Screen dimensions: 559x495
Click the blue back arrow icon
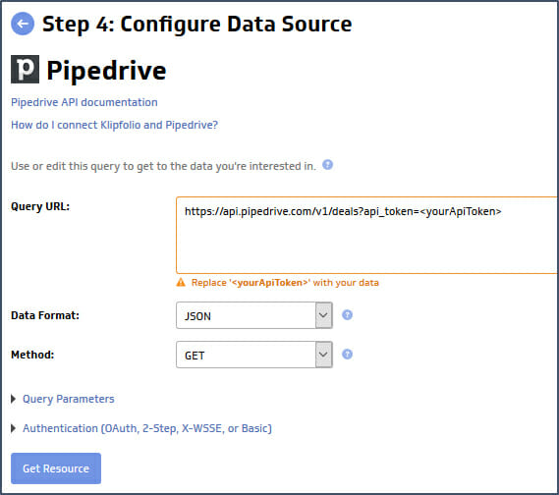pyautogui.click(x=23, y=24)
